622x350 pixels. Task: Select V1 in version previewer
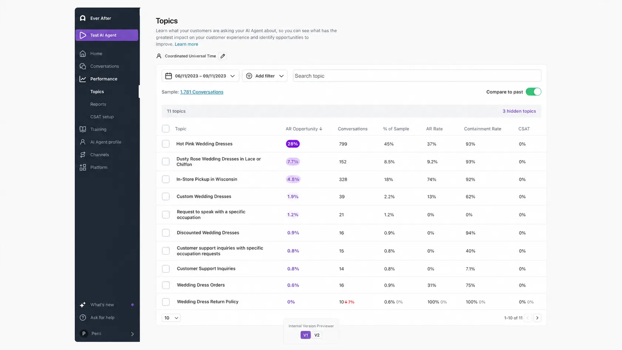tap(305, 335)
